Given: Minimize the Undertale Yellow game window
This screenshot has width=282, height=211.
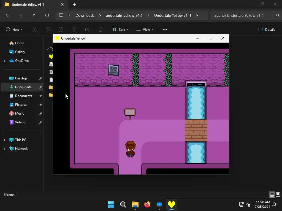Looking at the screenshot, I should coord(198,38).
